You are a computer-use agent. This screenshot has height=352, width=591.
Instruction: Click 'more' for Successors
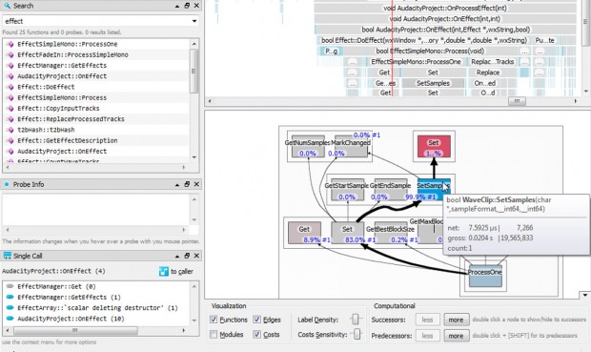456,320
